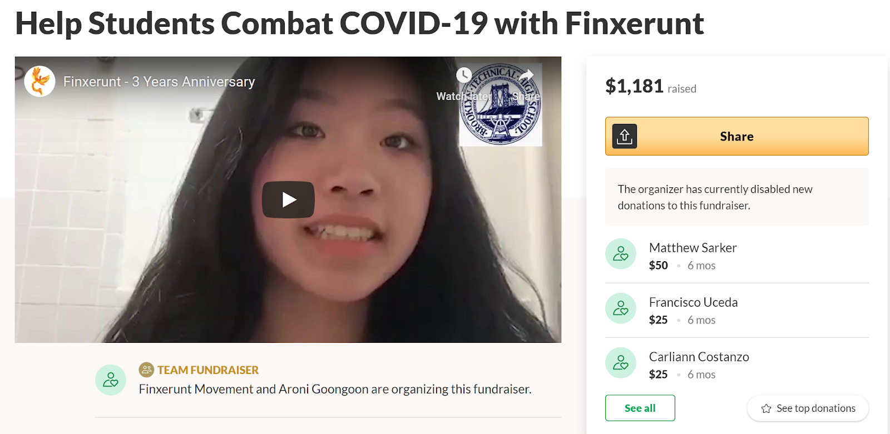Click Carliann Costanzo's donor avatar icon
890x434 pixels.
tap(621, 363)
